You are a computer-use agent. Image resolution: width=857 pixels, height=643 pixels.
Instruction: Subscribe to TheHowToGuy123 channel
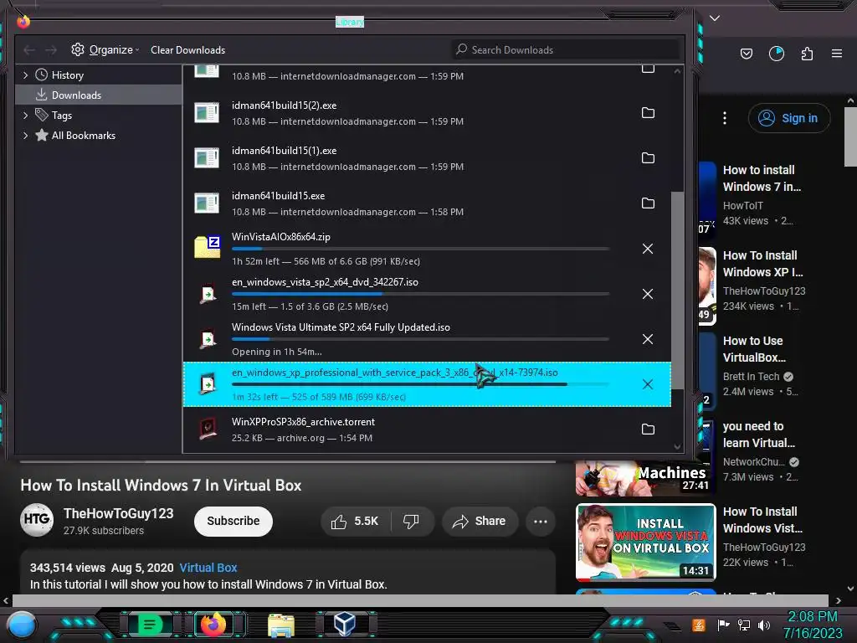click(x=233, y=522)
